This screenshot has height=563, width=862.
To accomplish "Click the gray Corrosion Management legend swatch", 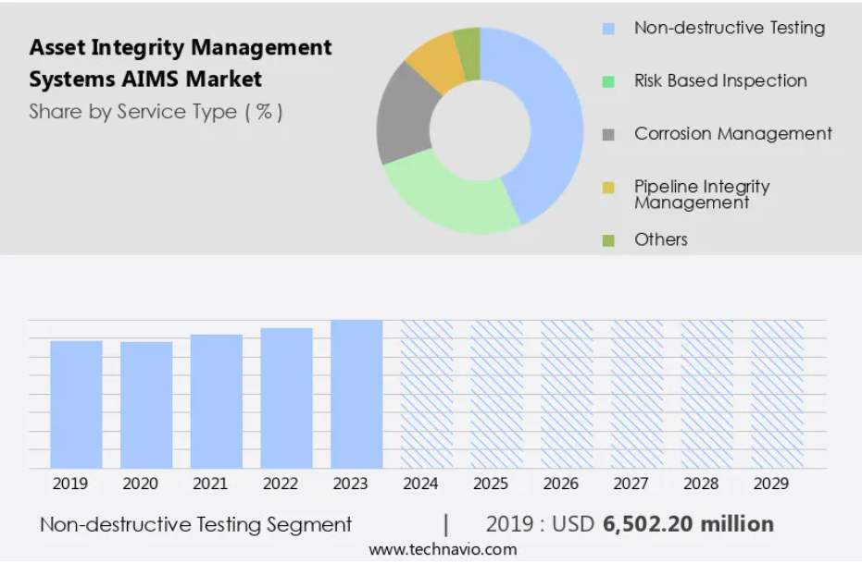I will [608, 134].
